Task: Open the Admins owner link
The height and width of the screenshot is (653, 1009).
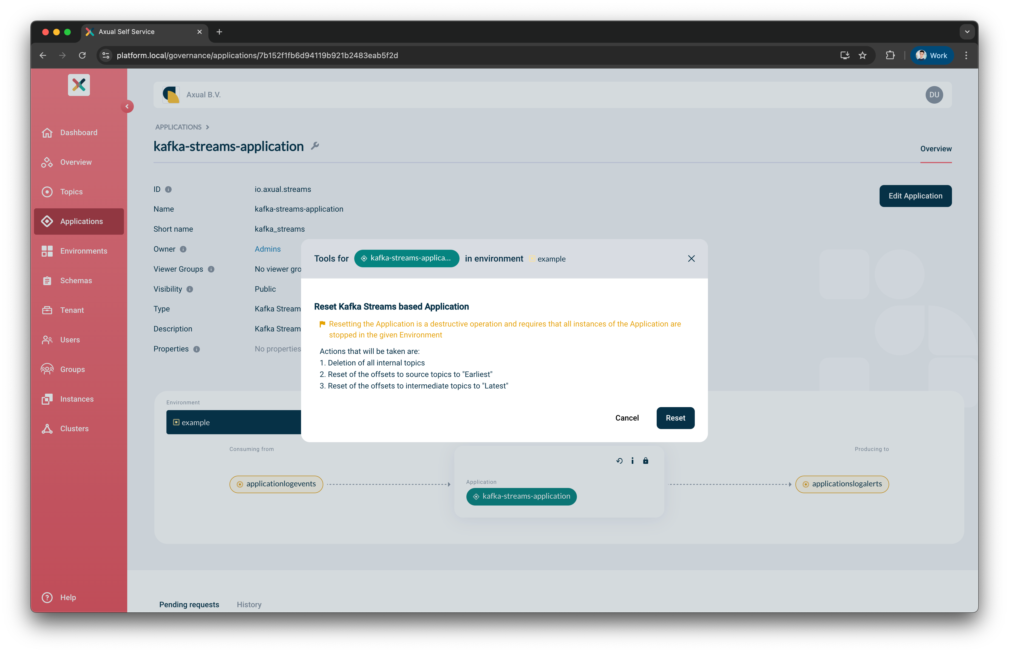Action: [268, 249]
